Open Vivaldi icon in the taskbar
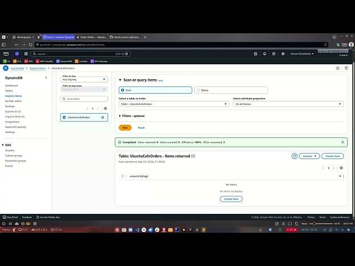This screenshot has height=266, width=355. pyautogui.click(x=117, y=230)
